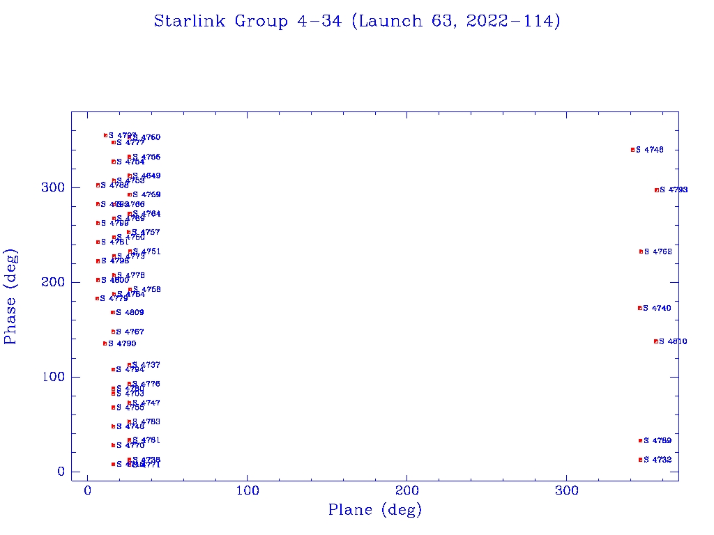
Task: Click satellite label S 4757
Action: tap(146, 232)
